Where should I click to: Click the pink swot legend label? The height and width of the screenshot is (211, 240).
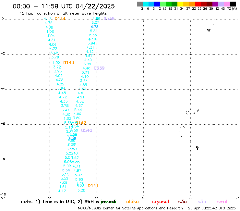[x=222, y=202]
